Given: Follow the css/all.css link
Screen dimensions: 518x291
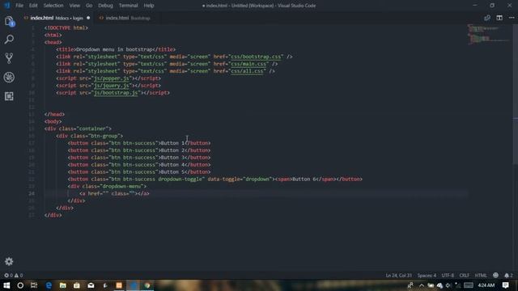Looking at the screenshot, I should [x=248, y=71].
